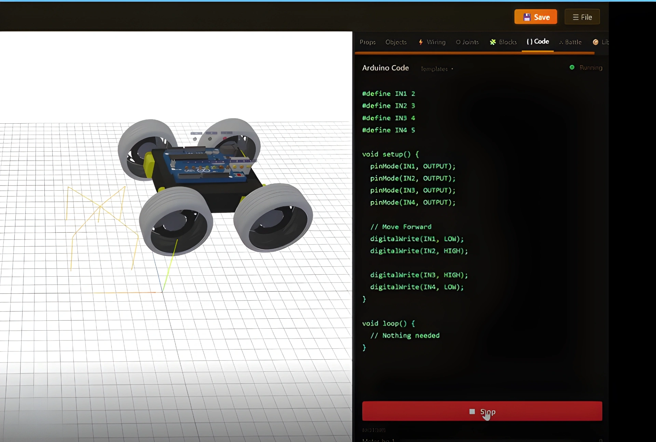656x442 pixels.
Task: Click the green Running status indicator
Action: pos(572,67)
